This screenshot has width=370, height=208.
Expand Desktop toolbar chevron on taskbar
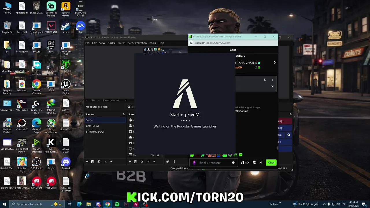[280, 203]
